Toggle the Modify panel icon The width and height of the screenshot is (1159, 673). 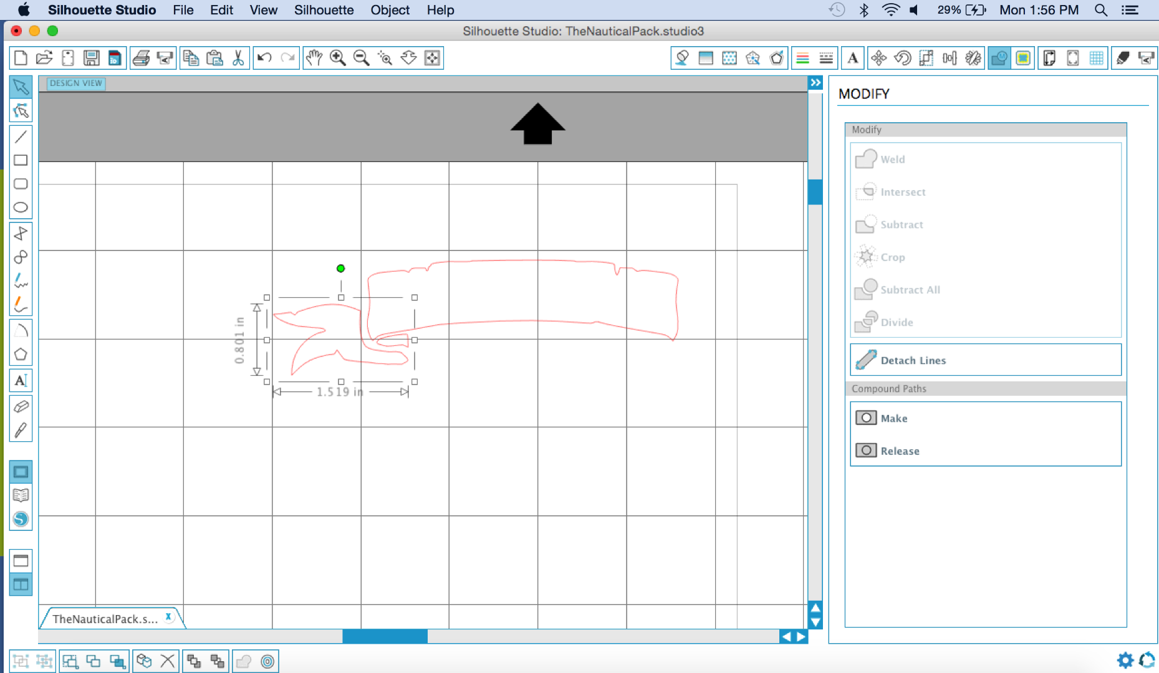click(999, 58)
